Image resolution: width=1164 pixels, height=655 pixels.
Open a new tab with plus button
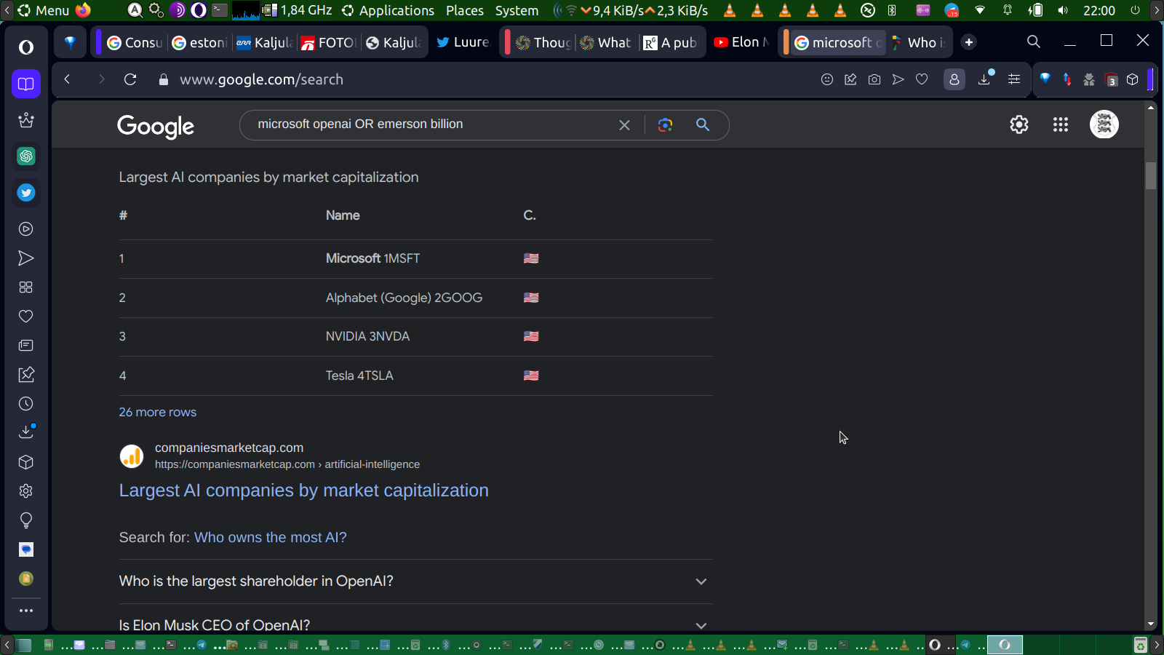click(968, 42)
